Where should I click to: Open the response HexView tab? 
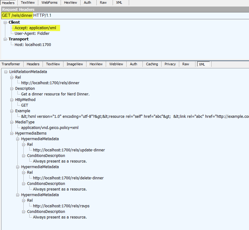coord(96,64)
